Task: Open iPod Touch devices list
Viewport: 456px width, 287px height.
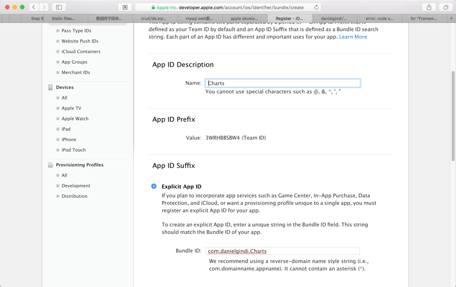Action: click(74, 150)
